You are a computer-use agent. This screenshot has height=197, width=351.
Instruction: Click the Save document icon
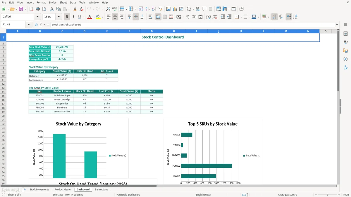[x=21, y=9]
